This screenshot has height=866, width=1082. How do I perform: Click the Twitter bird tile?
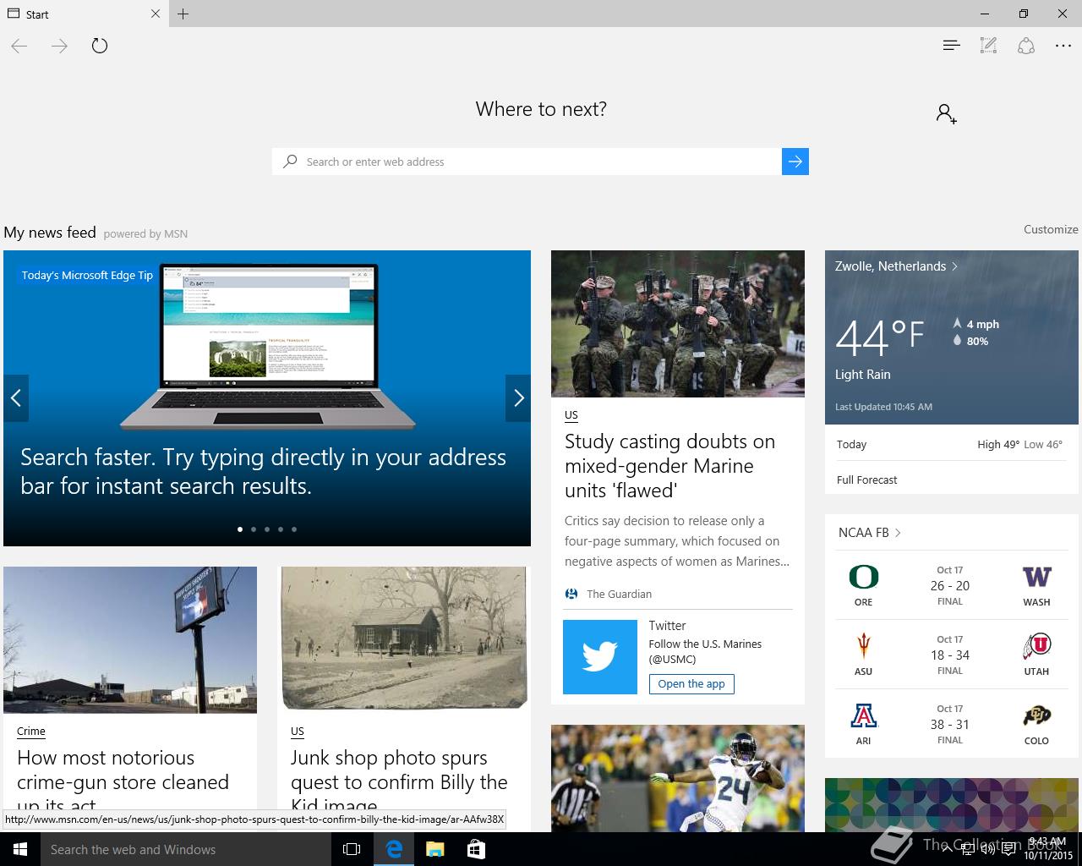click(600, 657)
